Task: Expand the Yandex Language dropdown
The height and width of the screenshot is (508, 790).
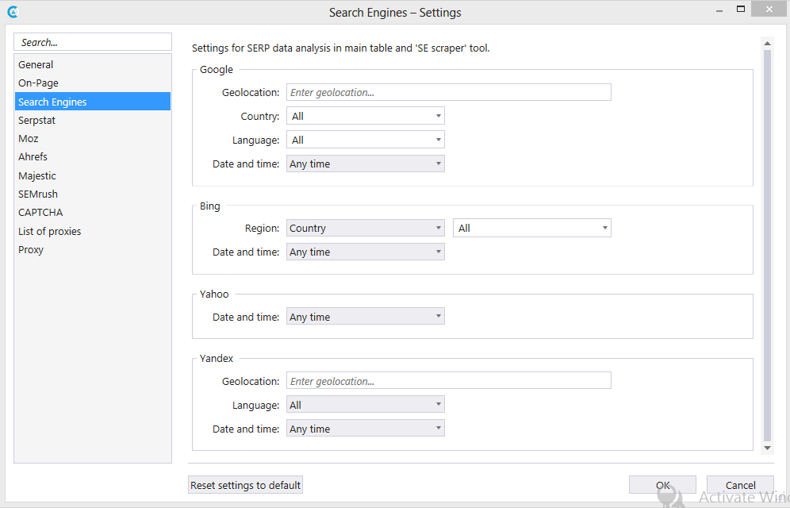Action: click(365, 405)
